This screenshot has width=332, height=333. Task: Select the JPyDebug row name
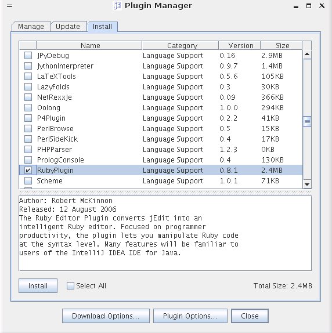(53, 56)
